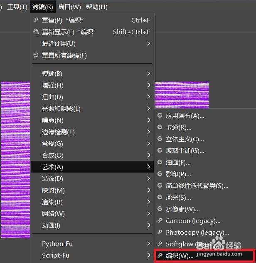This screenshot has height=263, width=256.
Task: Click GEGL icon beside 影印(P)
Action: pos(160,174)
